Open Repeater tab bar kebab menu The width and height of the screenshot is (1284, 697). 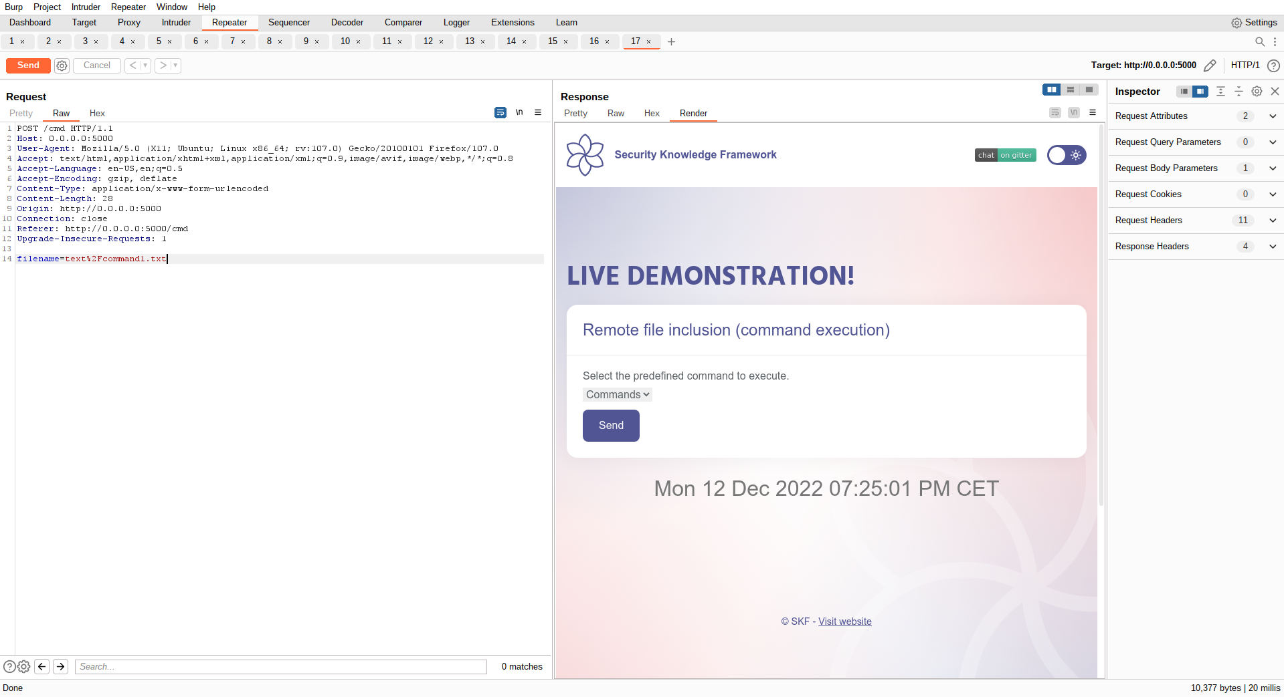point(1275,41)
